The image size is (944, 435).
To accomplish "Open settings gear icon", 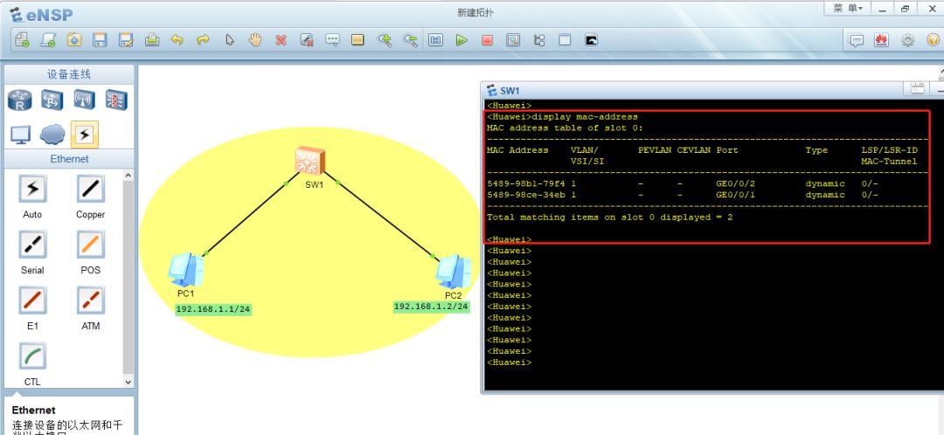I will [908, 40].
